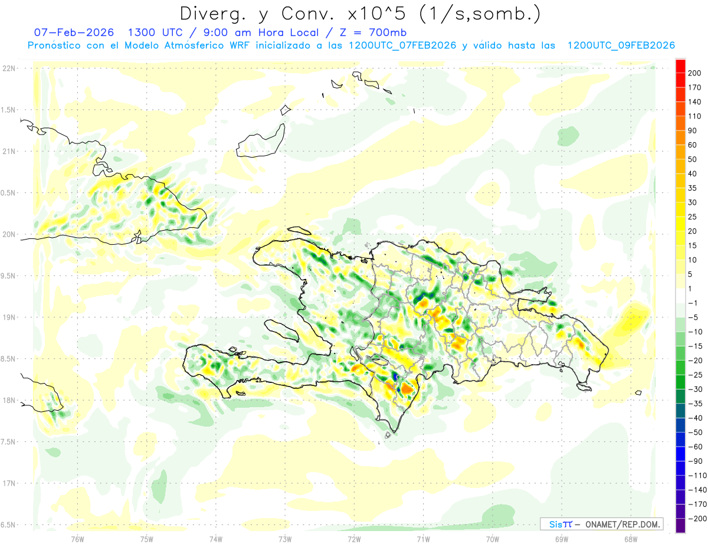Click the chart title "Diverg. y Conv. x10^5 (1/s,somb.)"
Image resolution: width=708 pixels, height=547 pixels.
point(360,14)
